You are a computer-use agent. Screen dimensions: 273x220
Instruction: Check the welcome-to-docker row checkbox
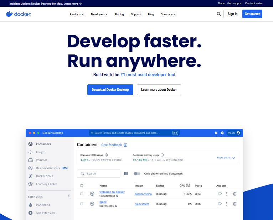[82, 194]
